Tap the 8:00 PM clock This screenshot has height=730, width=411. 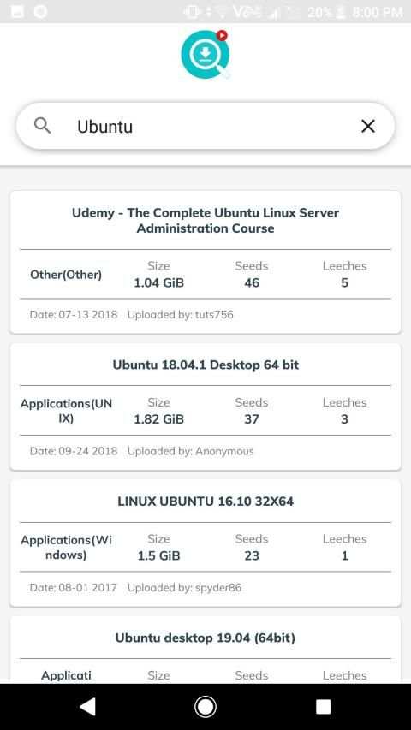tap(378, 12)
